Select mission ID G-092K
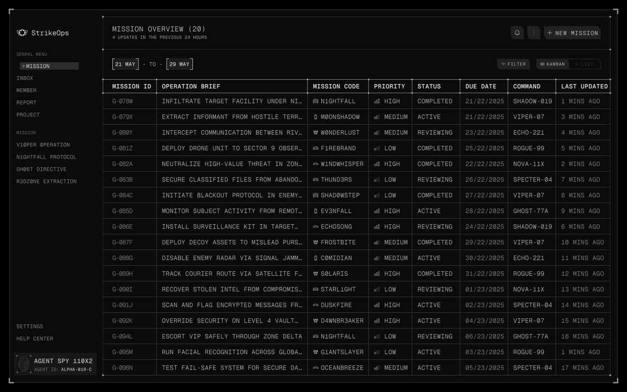The image size is (627, 392). click(123, 321)
